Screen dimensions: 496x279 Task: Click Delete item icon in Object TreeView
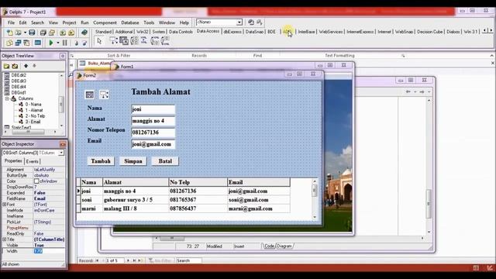click(x=15, y=66)
